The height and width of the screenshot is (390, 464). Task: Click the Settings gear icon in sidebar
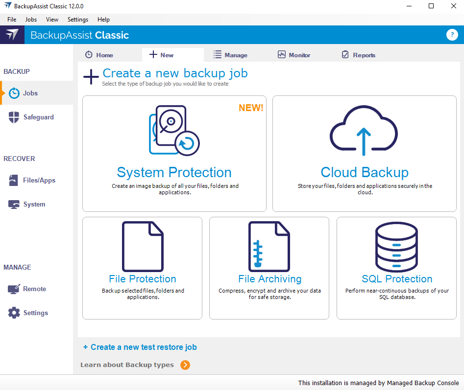14,313
